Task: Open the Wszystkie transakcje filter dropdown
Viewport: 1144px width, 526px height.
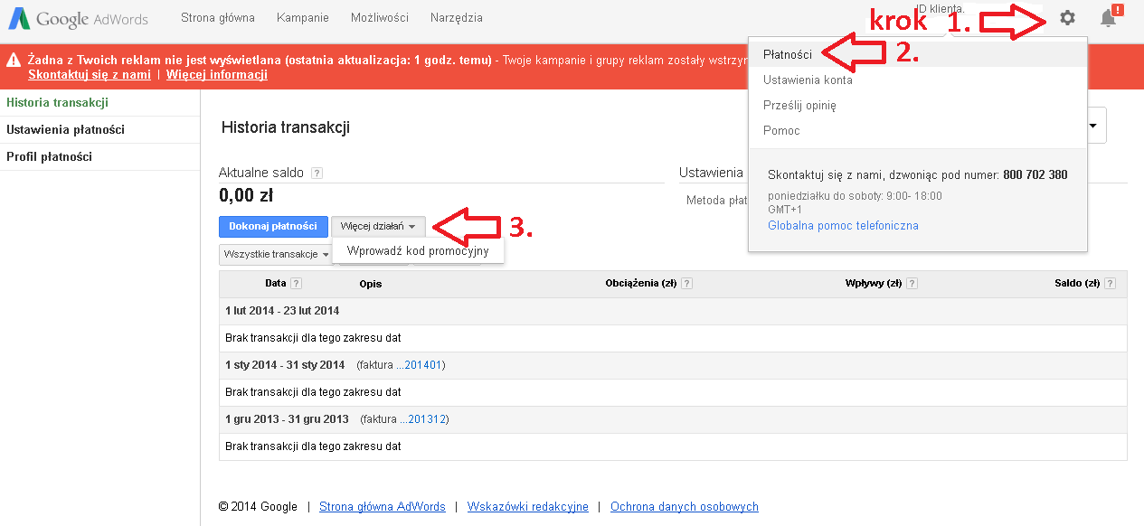Action: pyautogui.click(x=278, y=254)
